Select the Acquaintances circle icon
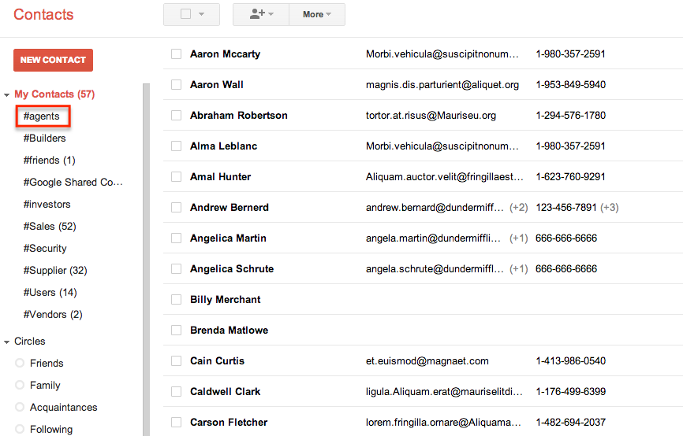 (x=20, y=408)
